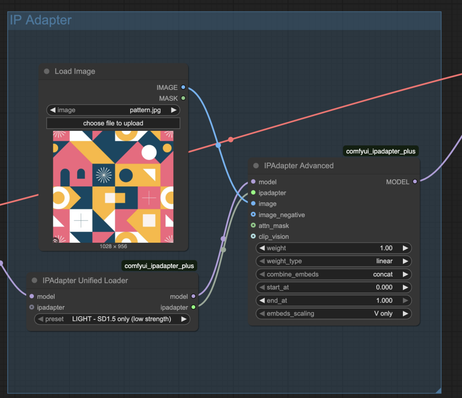Click the gray-green midpoint dot on ipadapter link

point(224,250)
